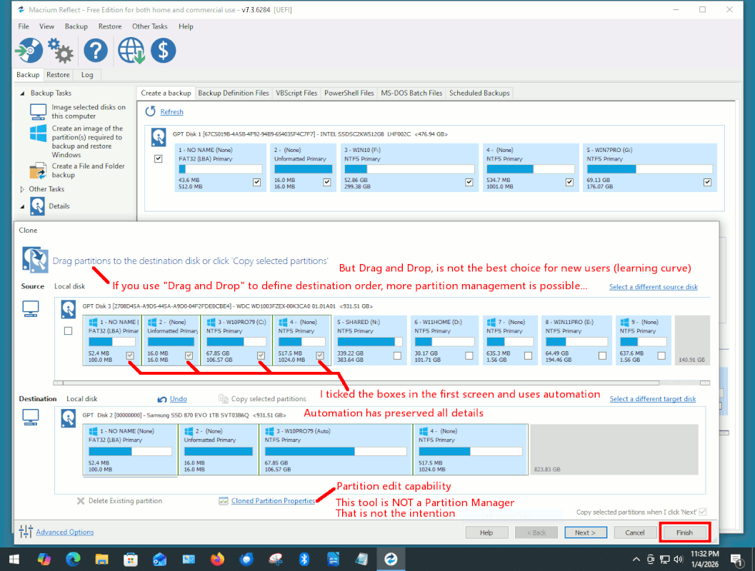Viewport: 755px width, 571px height.
Task: Open the Scheduled Backups tab
Action: coord(479,93)
